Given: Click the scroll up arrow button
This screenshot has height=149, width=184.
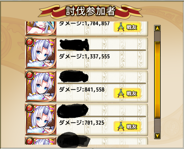Looking at the screenshot, I should point(157,28).
